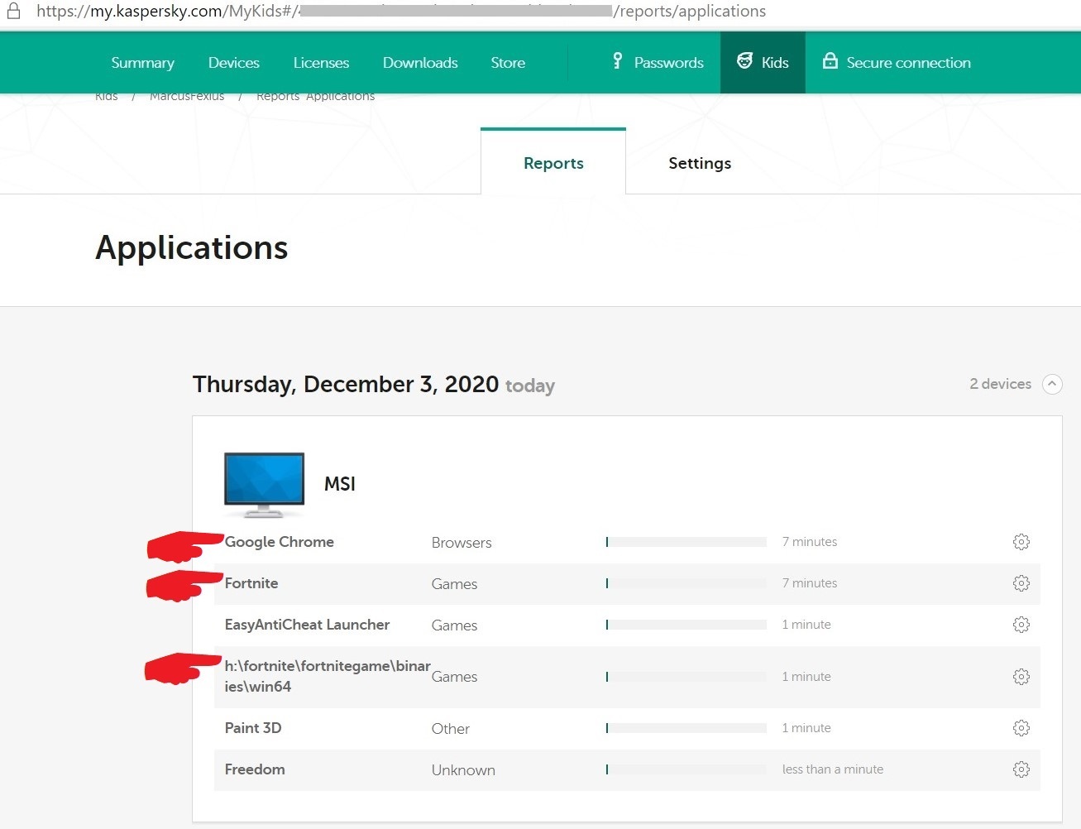Click the Google Chrome usage bar

(x=686, y=542)
